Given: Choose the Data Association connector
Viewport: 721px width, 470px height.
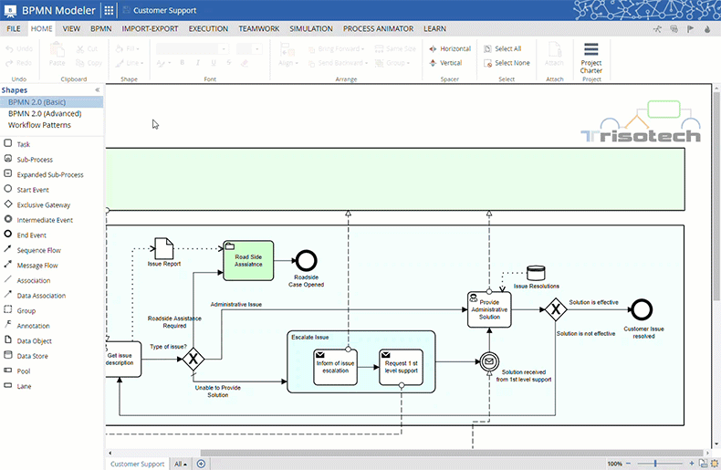Looking at the screenshot, I should (x=41, y=296).
